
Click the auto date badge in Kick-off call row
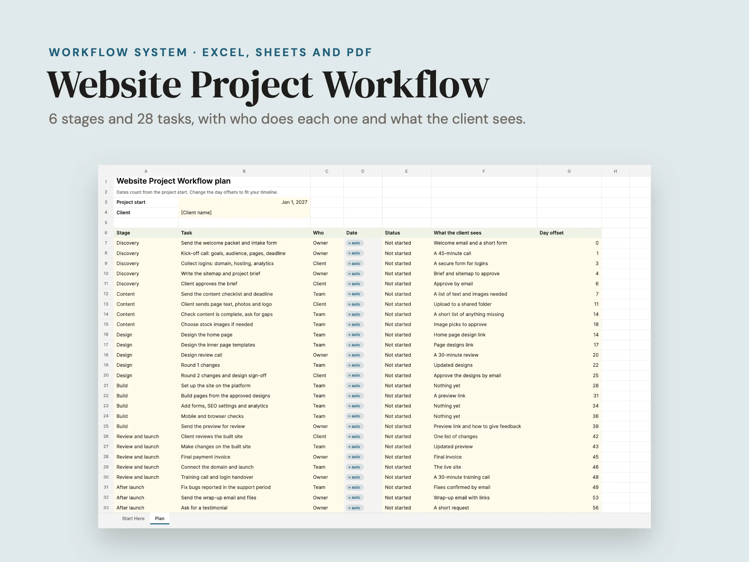pyautogui.click(x=354, y=253)
